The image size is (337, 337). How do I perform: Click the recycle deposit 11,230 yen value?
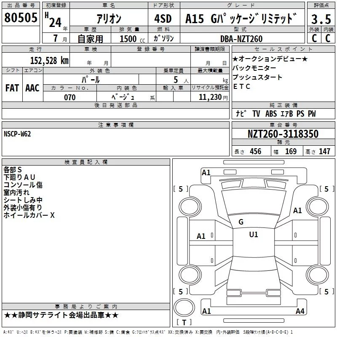[213, 97]
